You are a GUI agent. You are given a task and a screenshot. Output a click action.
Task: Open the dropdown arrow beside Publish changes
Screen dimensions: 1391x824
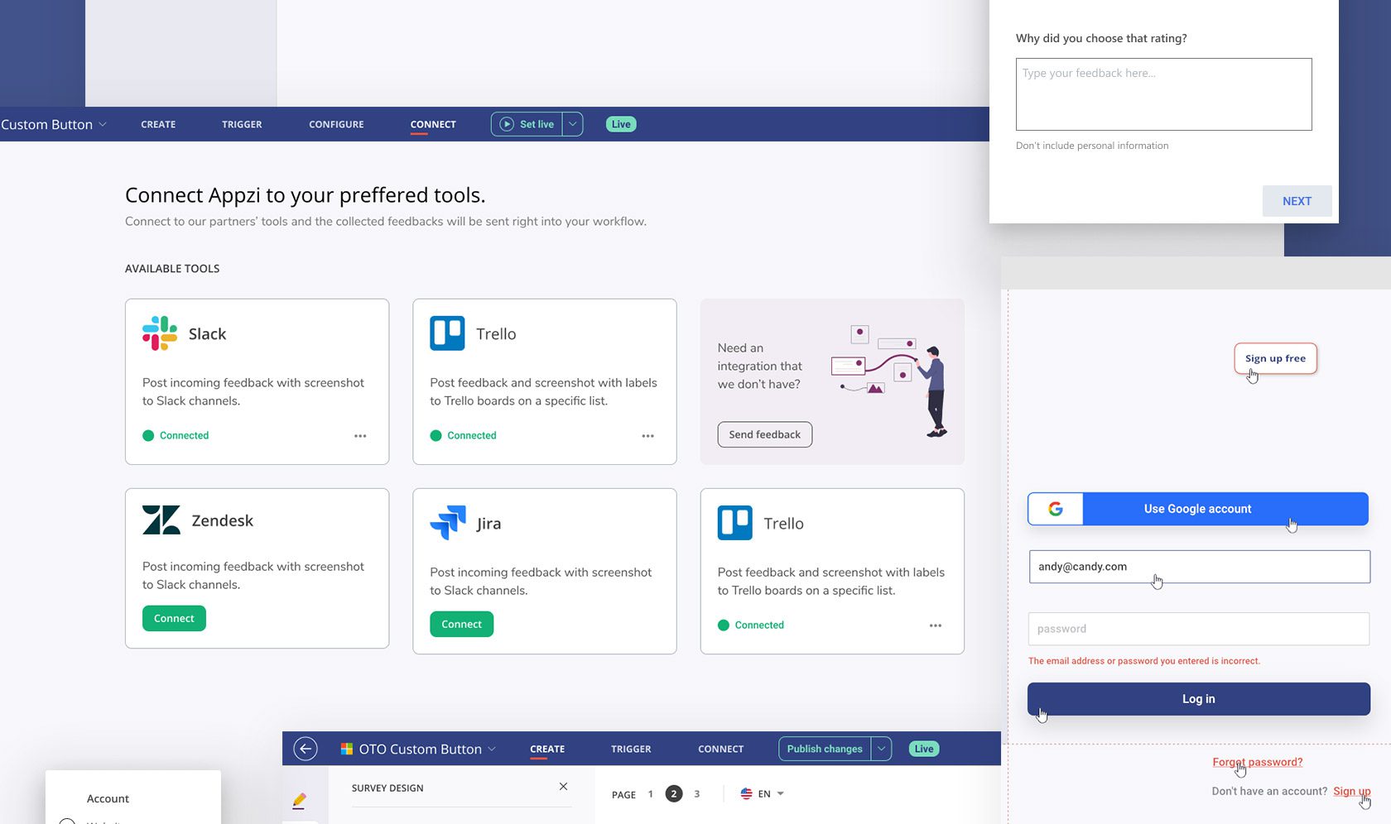pyautogui.click(x=881, y=749)
